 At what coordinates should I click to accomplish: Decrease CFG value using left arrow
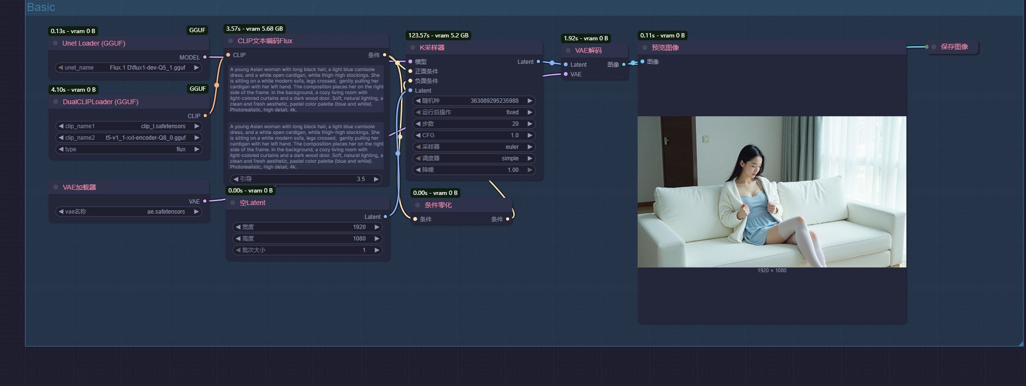(x=418, y=135)
